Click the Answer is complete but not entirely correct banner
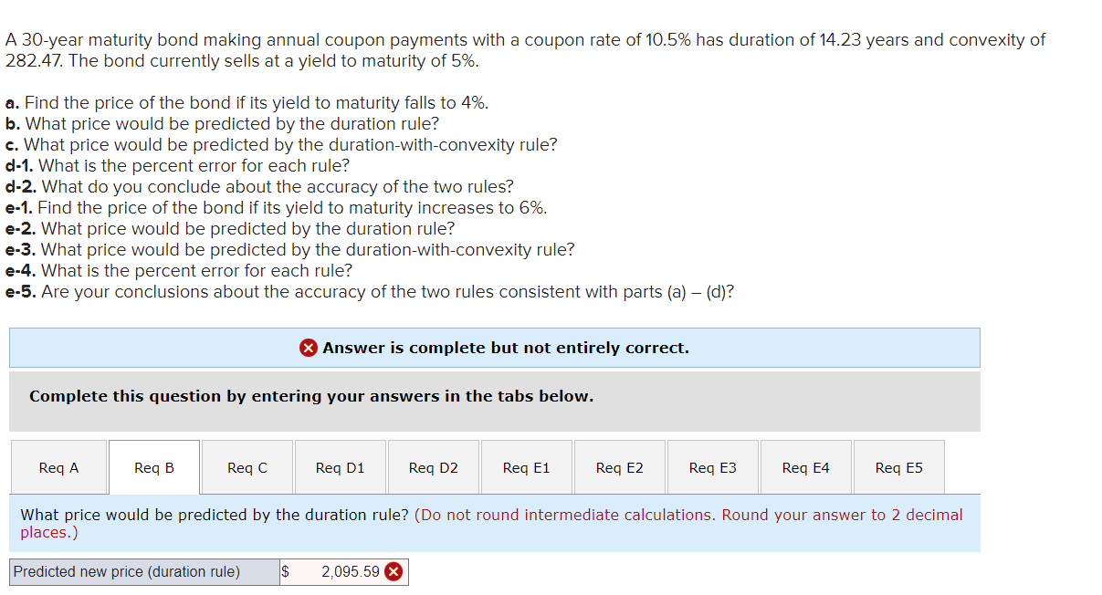This screenshot has width=1102, height=595. coord(494,347)
